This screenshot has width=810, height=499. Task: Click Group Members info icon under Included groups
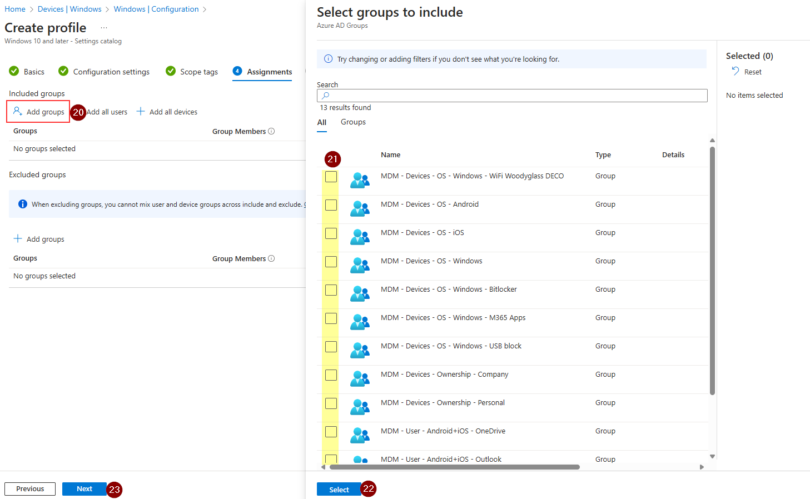point(271,131)
